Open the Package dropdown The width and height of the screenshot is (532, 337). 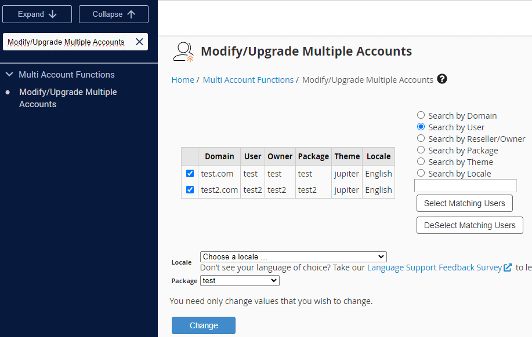pos(240,280)
